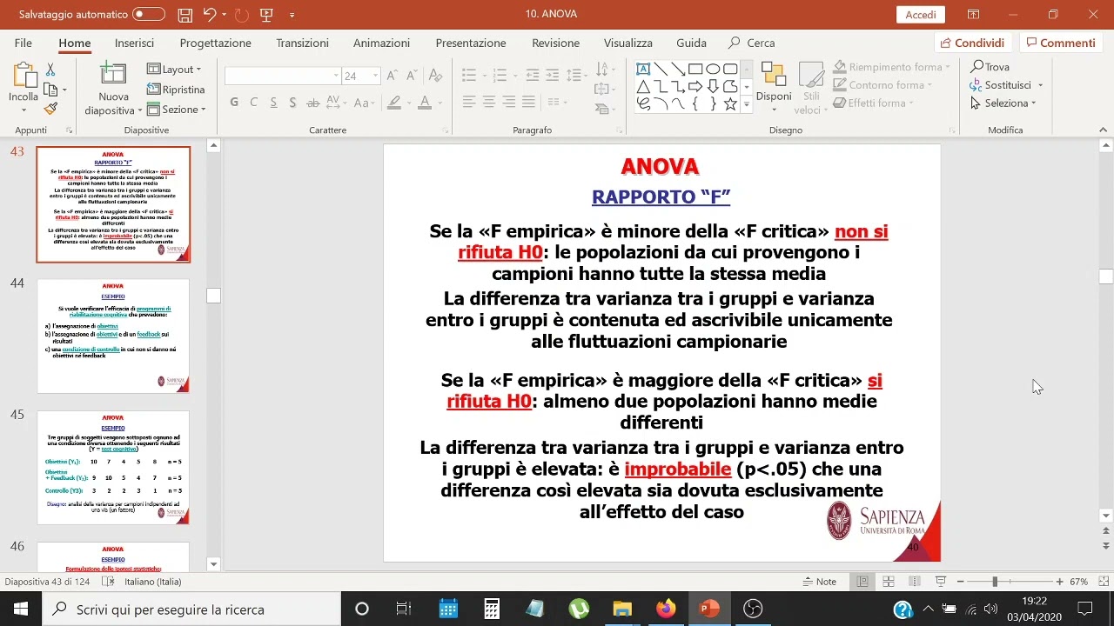Toggle the Salvataggio automatico switch
The width and height of the screenshot is (1114, 626).
pyautogui.click(x=149, y=15)
